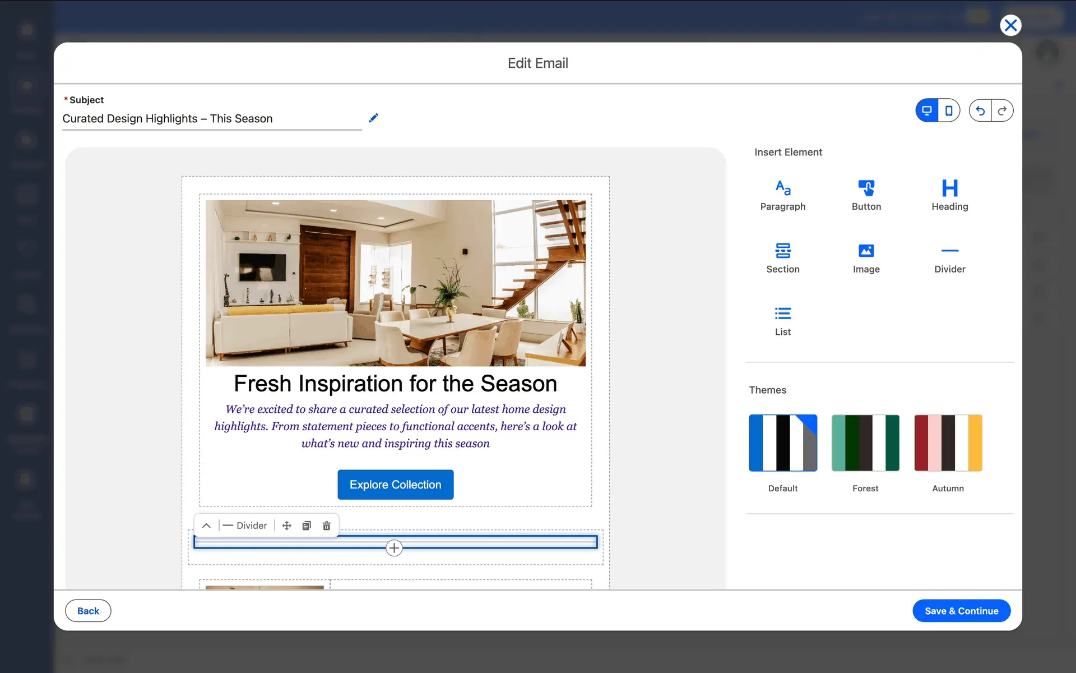Redo the last edit
Screen dimensions: 1076x673
1002,110
